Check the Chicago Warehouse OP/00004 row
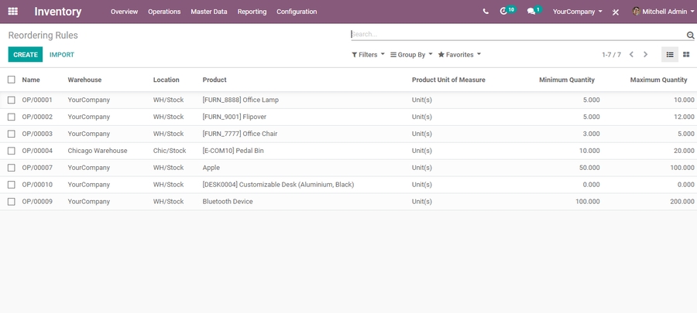This screenshot has height=313, width=697. (x=12, y=151)
